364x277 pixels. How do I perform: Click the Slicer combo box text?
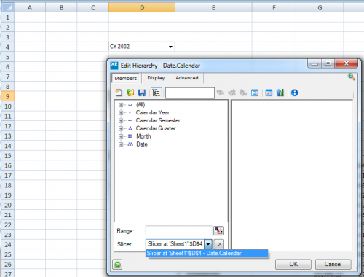tap(175, 244)
